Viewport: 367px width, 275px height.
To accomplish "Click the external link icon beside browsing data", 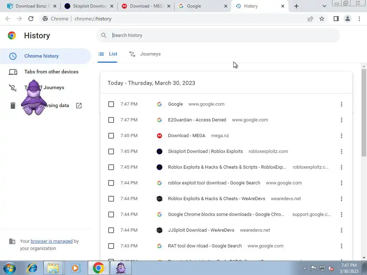I will 79,106.
